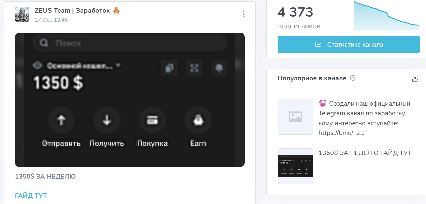Image resolution: width=426 pixels, height=204 pixels.
Task: Click the thumbs-up icon beside Популярное
Action: point(415,79)
